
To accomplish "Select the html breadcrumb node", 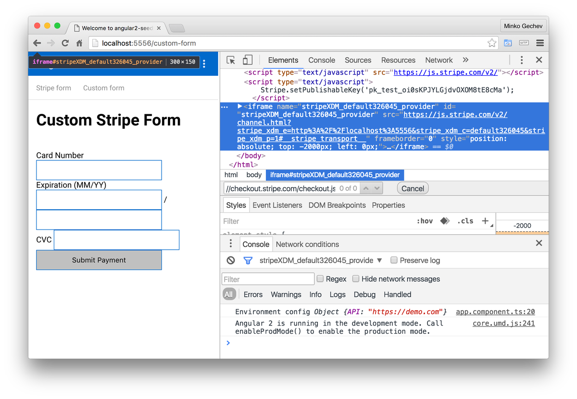I will [x=231, y=175].
